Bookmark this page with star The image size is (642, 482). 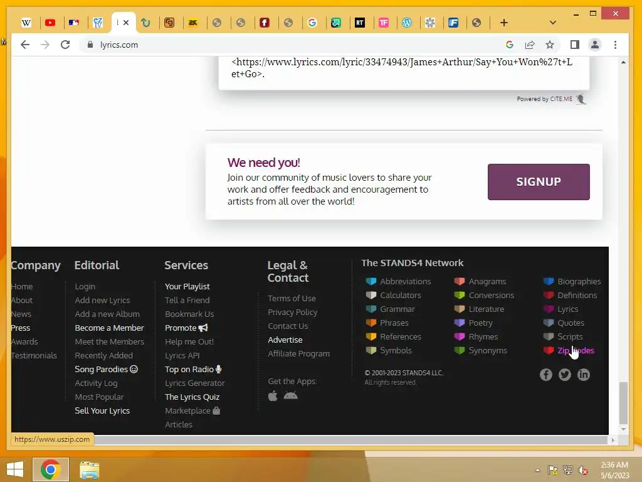[549, 45]
